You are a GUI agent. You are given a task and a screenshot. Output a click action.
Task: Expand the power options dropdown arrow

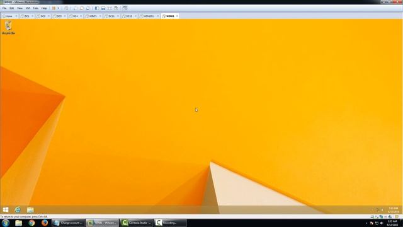(x=58, y=8)
